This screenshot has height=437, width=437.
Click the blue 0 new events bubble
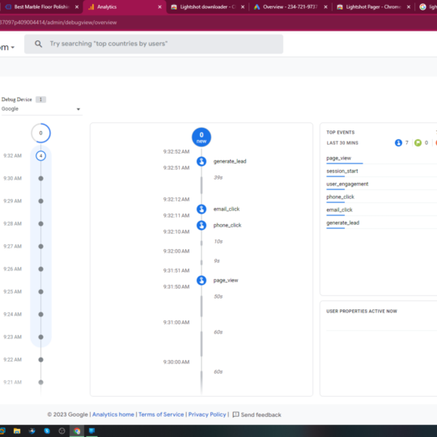pos(202,138)
